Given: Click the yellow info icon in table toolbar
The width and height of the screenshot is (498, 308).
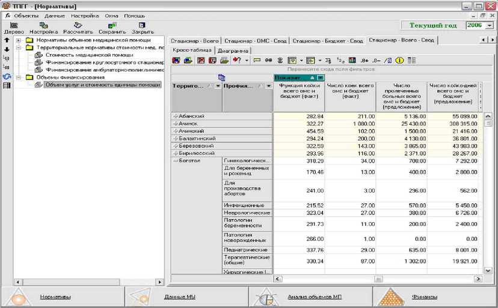Looking at the screenshot, I should (x=401, y=61).
